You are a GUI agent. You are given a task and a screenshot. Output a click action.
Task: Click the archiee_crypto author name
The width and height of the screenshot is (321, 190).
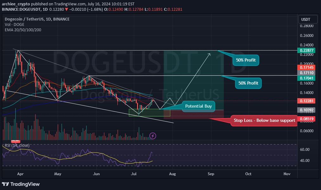(x=16, y=4)
